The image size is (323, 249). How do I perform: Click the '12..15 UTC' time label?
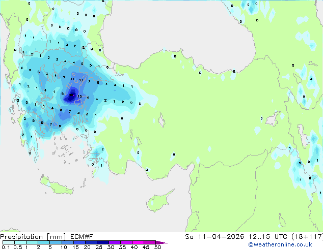(268, 237)
